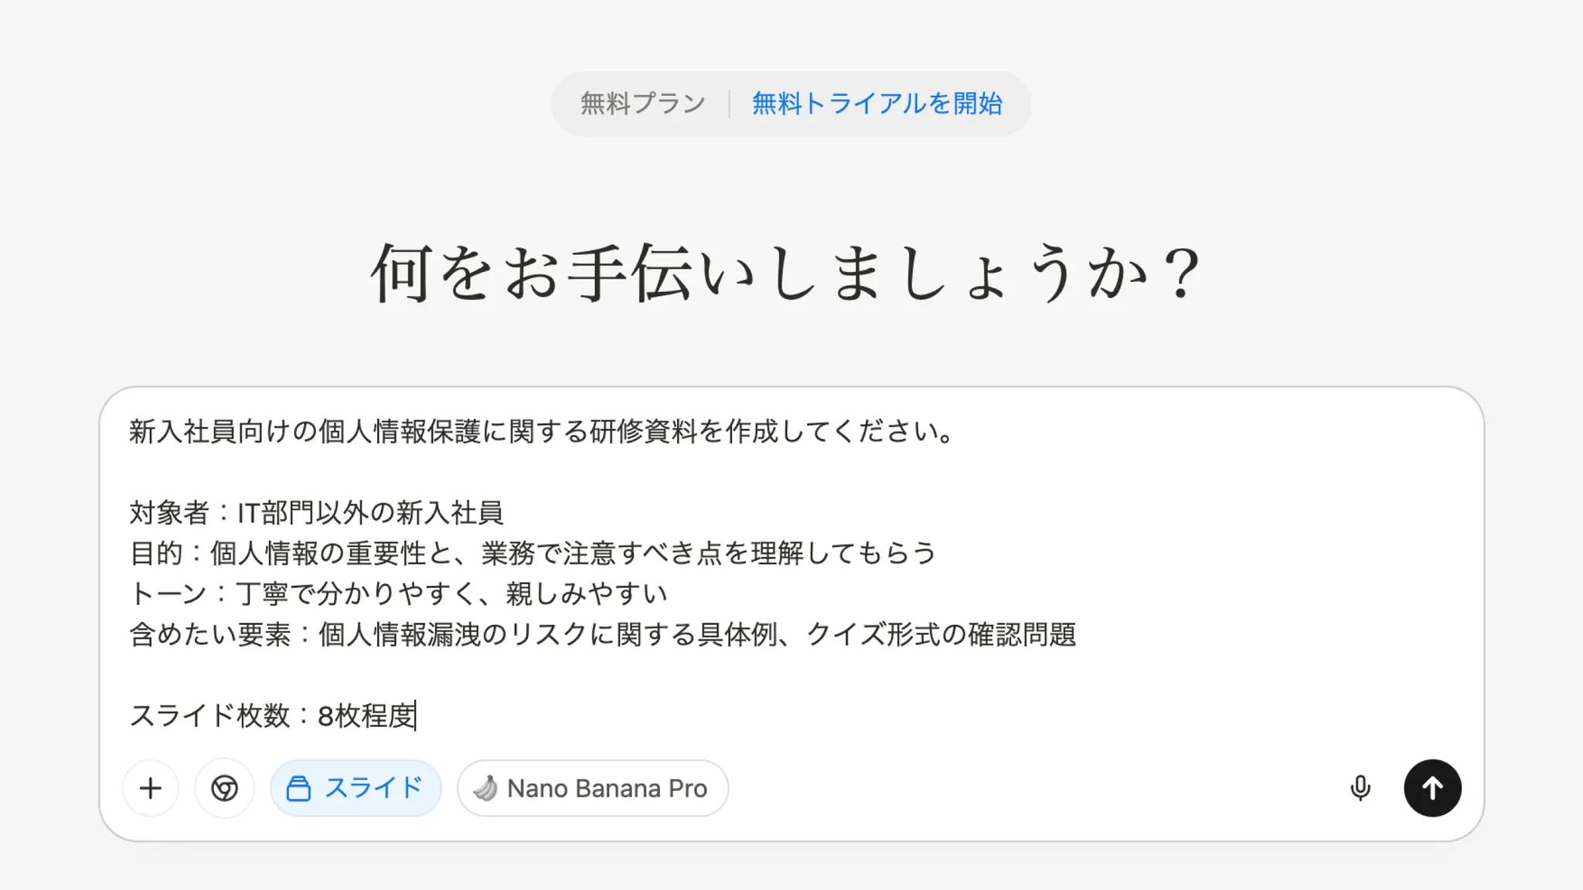Click the banana icon in the model chip
Image resolution: width=1583 pixels, height=890 pixels.
[x=485, y=788]
